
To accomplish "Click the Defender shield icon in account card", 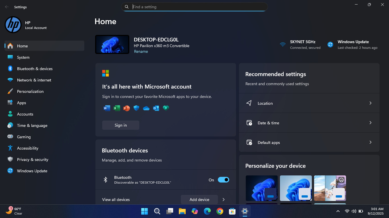I will (x=136, y=108).
